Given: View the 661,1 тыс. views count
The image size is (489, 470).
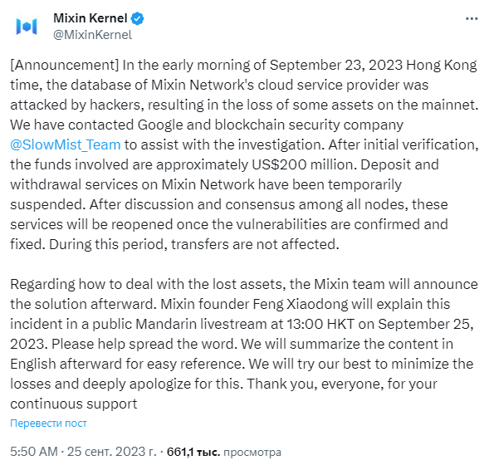Looking at the screenshot, I should [x=193, y=452].
